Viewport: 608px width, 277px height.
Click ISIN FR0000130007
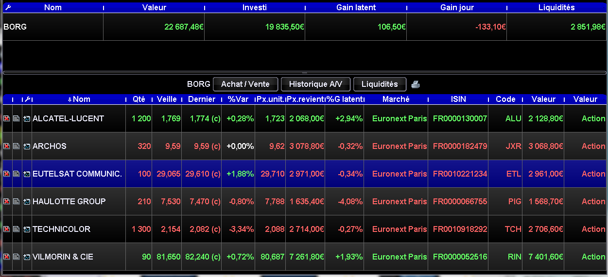coord(460,118)
